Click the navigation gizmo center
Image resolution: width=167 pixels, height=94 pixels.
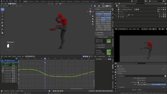coord(90,11)
